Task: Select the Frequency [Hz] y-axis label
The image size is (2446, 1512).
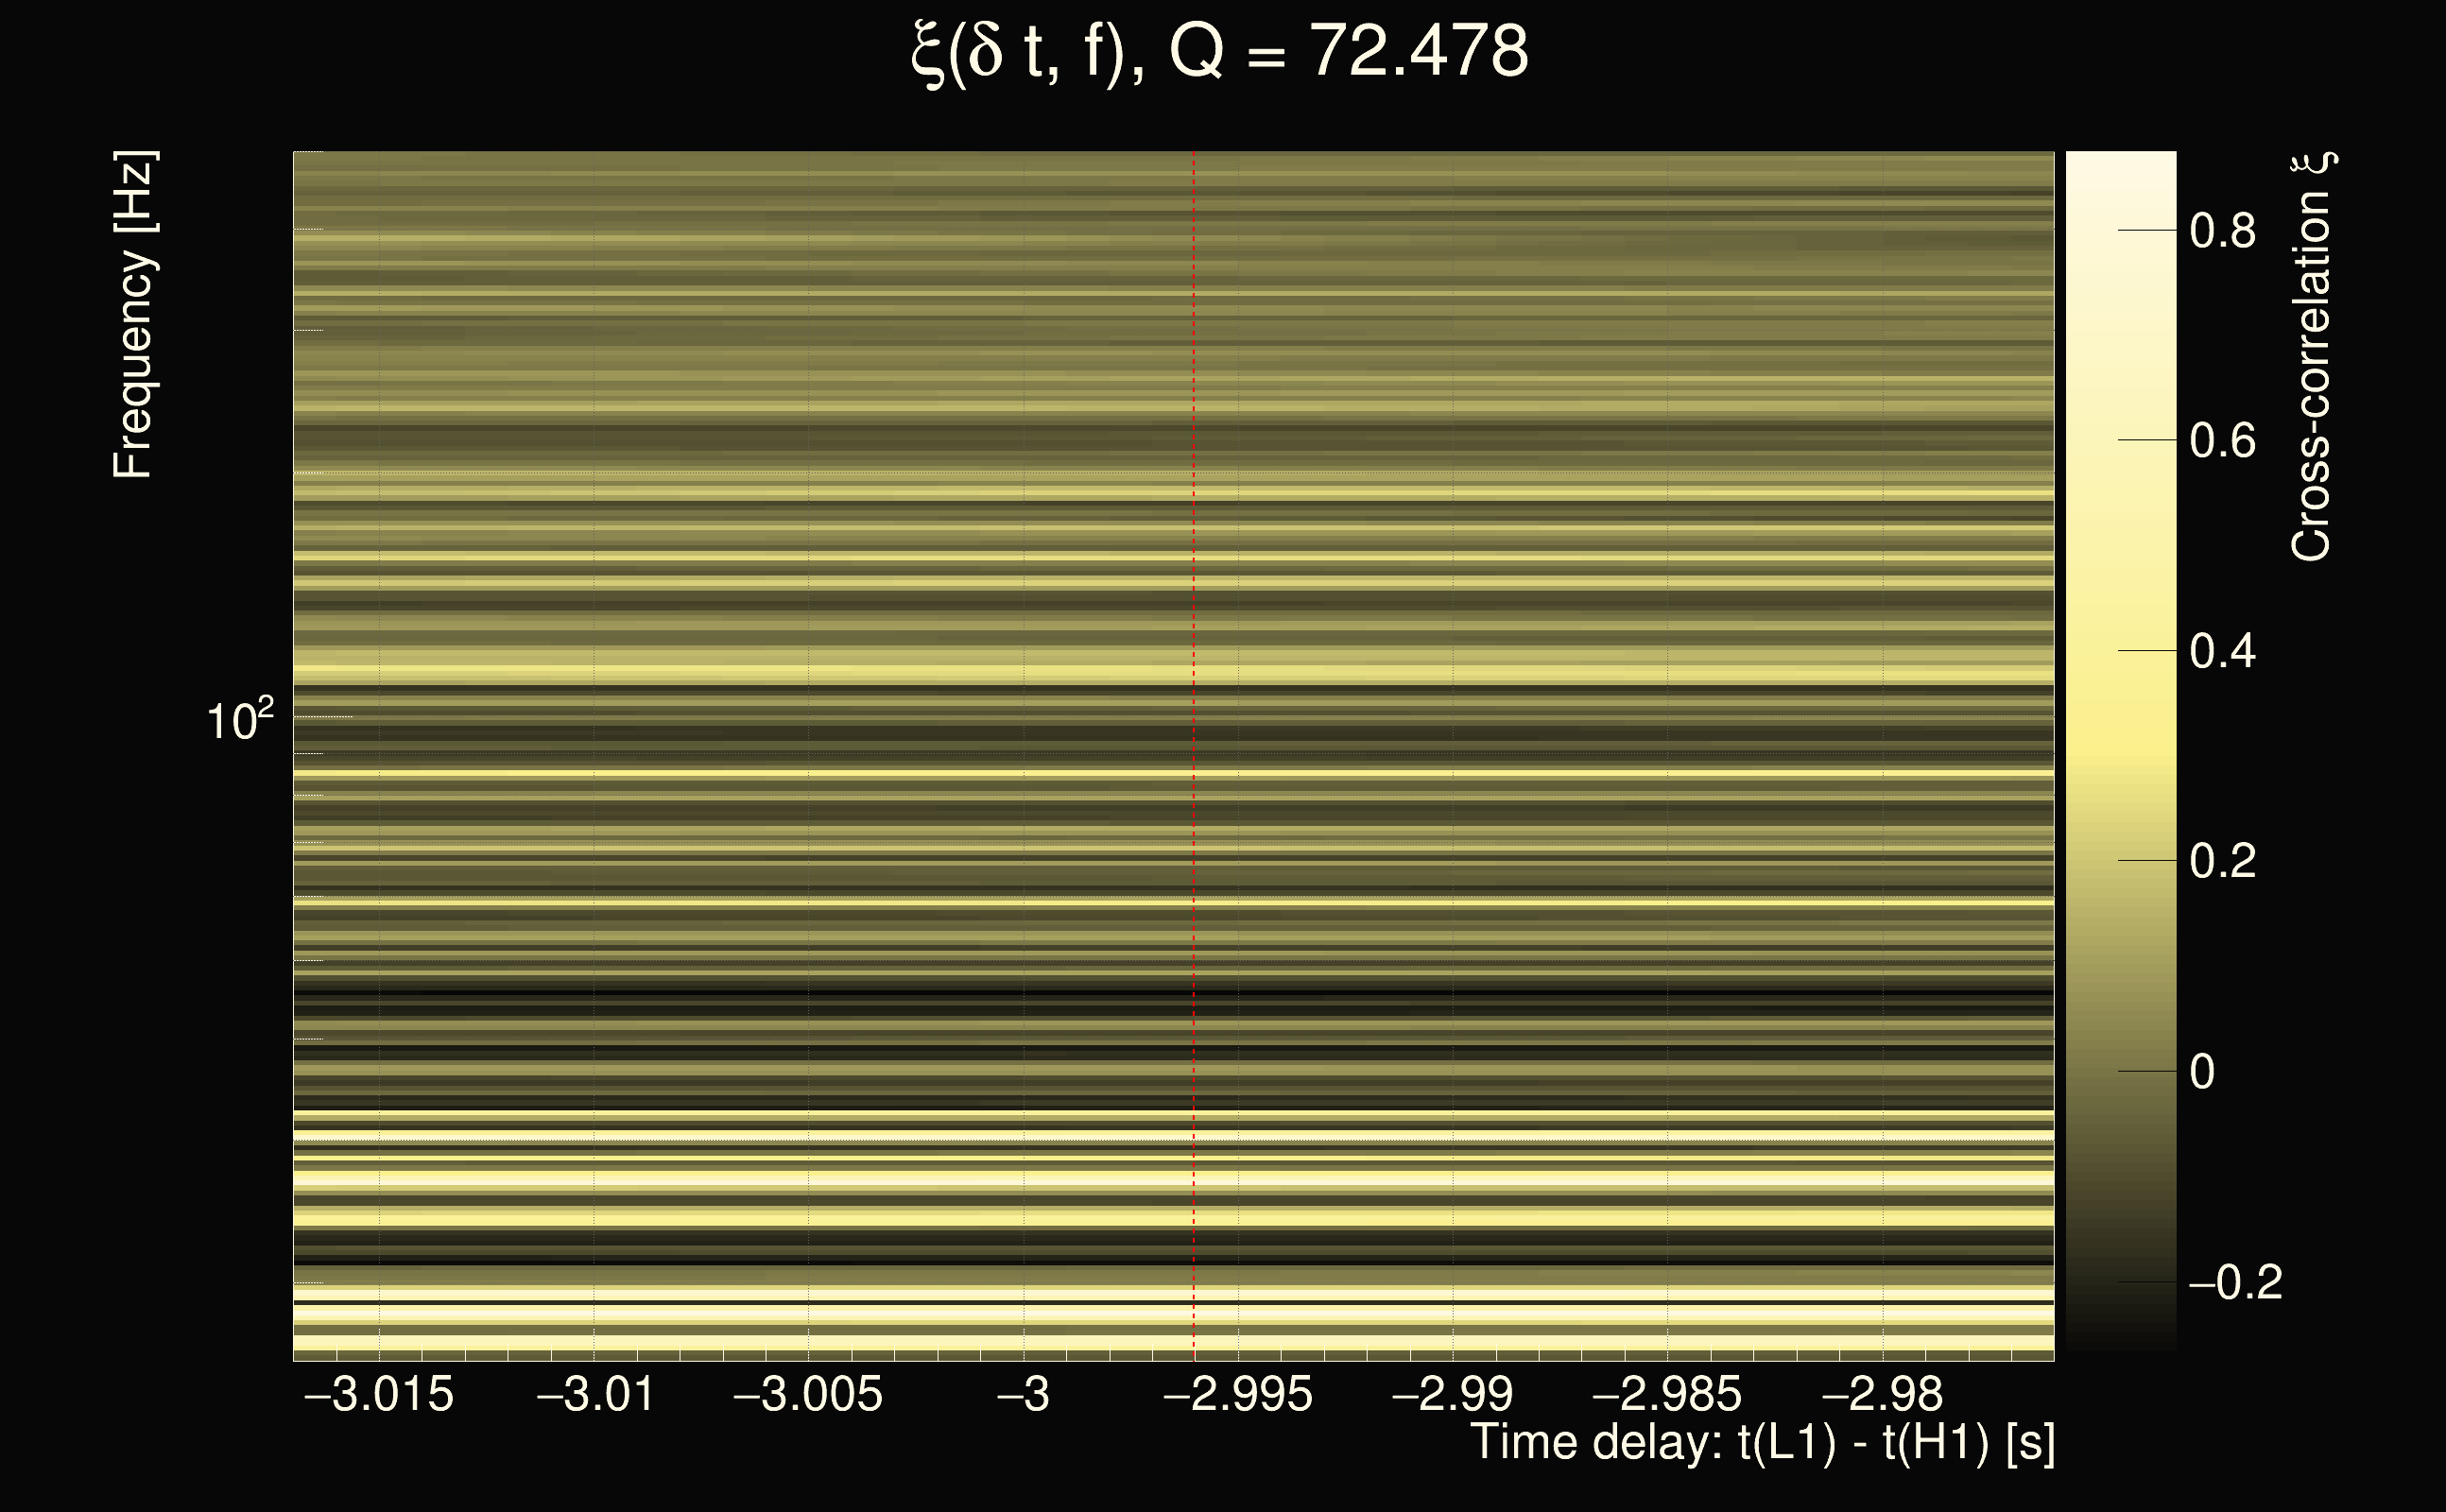Action: [133, 315]
